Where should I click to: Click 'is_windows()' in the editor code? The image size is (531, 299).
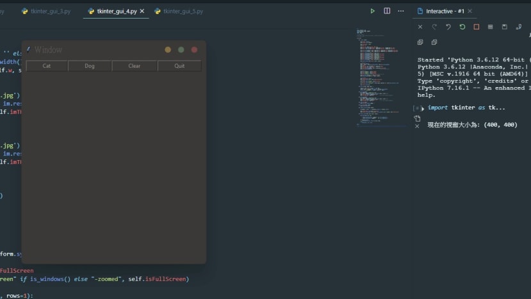click(x=50, y=279)
